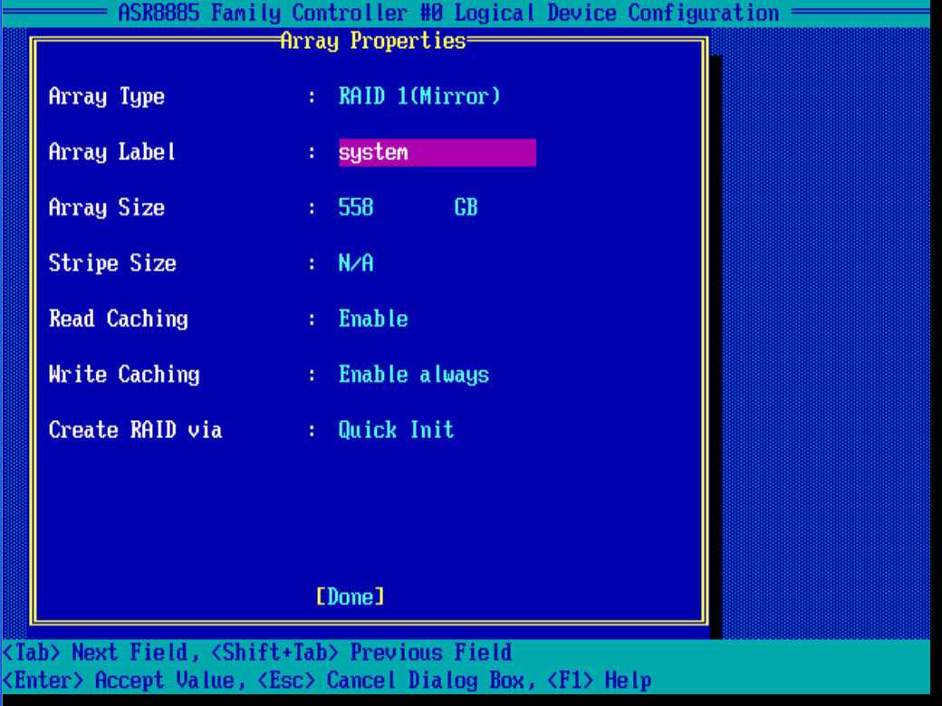Change the Read Caching 'Enable' value

373,320
